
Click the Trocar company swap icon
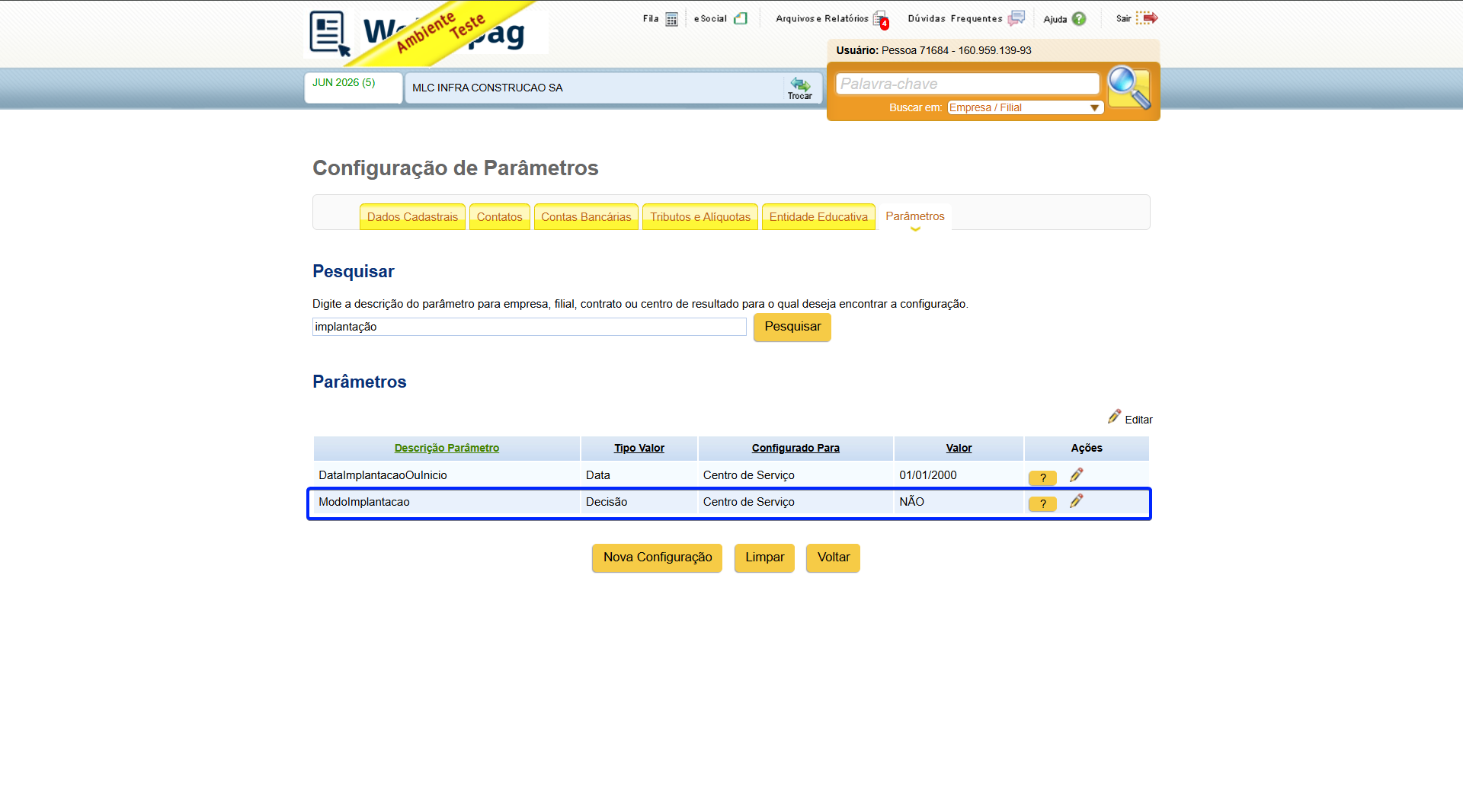[x=800, y=88]
